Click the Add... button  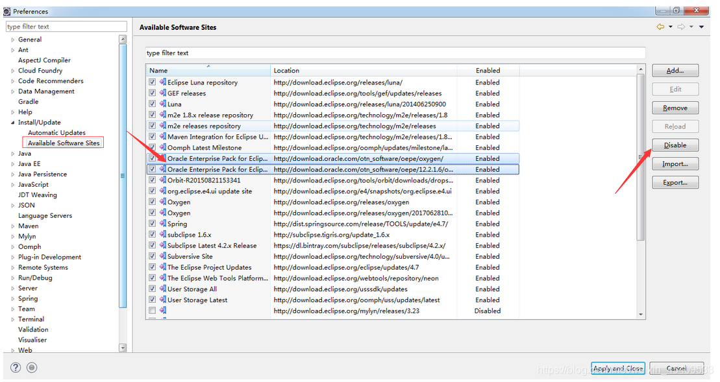coord(675,71)
